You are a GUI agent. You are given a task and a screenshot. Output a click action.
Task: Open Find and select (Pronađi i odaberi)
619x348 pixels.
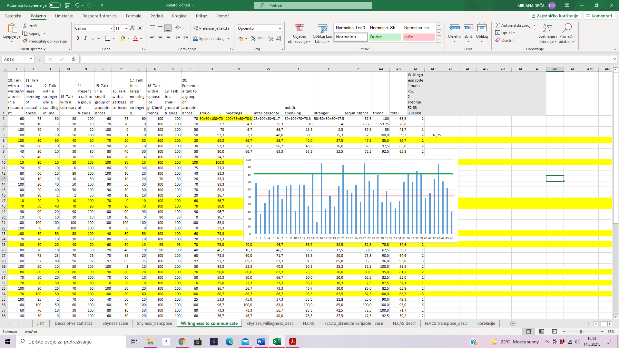[x=567, y=34]
